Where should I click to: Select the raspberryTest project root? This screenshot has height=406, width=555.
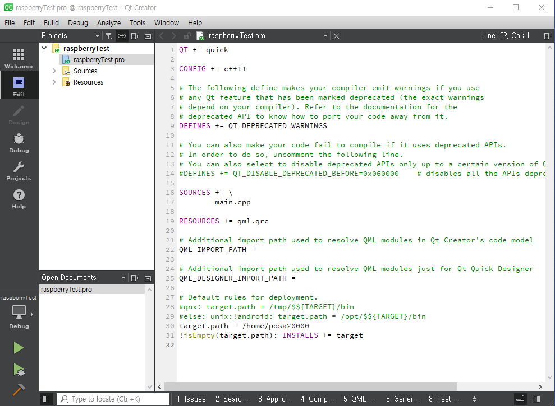pyautogui.click(x=86, y=48)
